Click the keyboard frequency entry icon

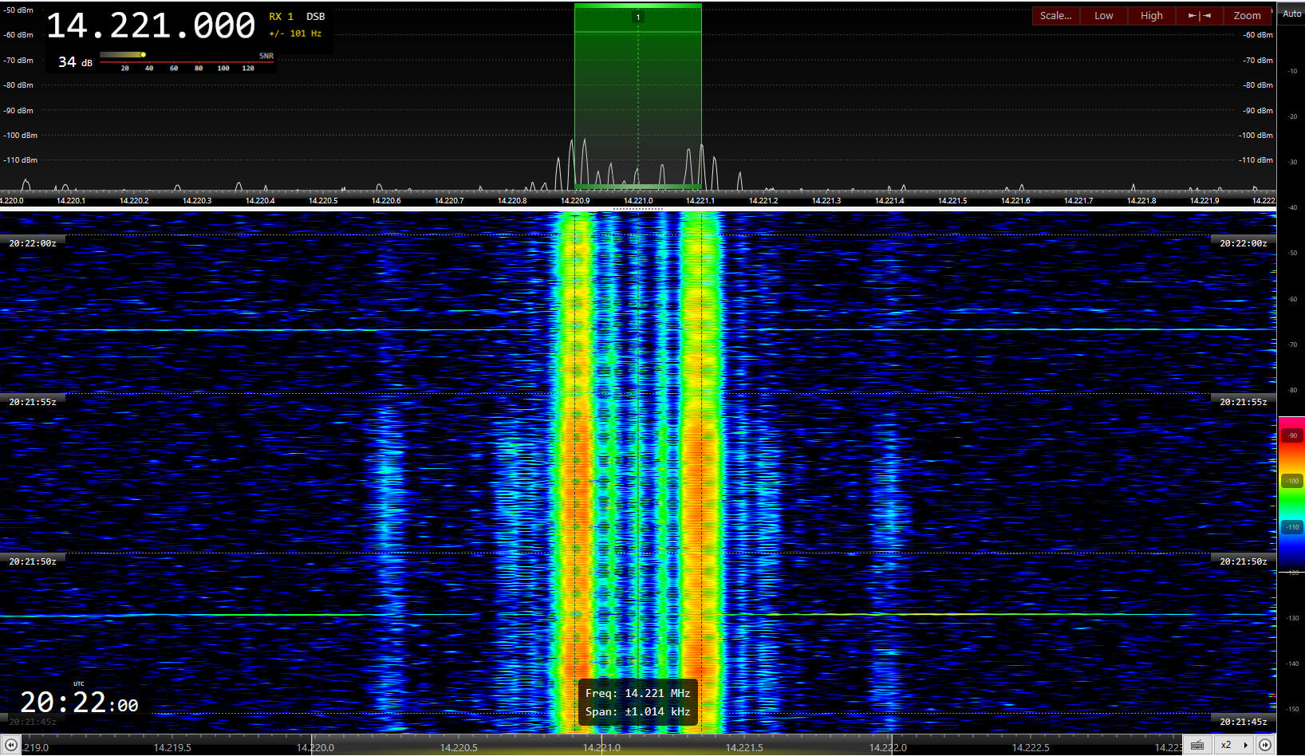(1197, 746)
